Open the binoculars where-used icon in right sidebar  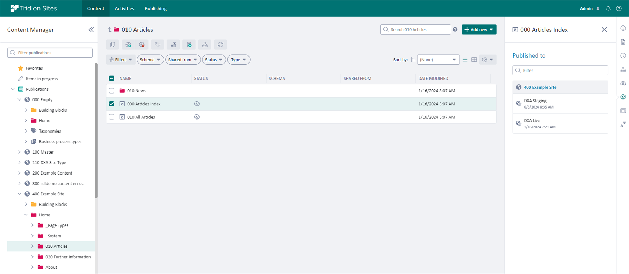coord(623,83)
